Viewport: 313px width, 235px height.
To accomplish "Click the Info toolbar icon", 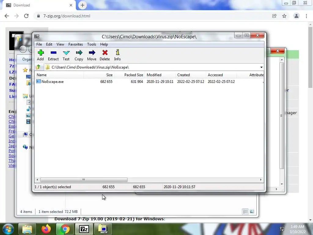I will click(x=118, y=52).
